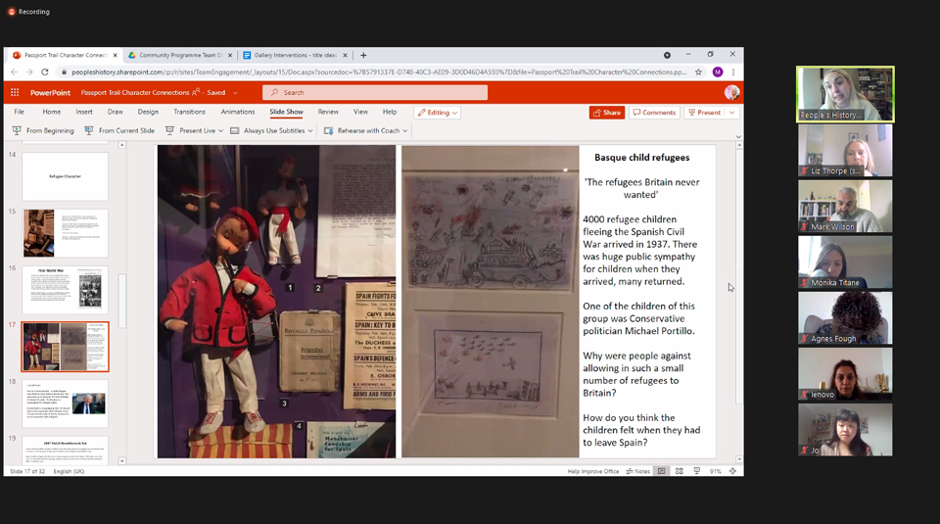Start Slide Show from status bar icon

tap(696, 471)
